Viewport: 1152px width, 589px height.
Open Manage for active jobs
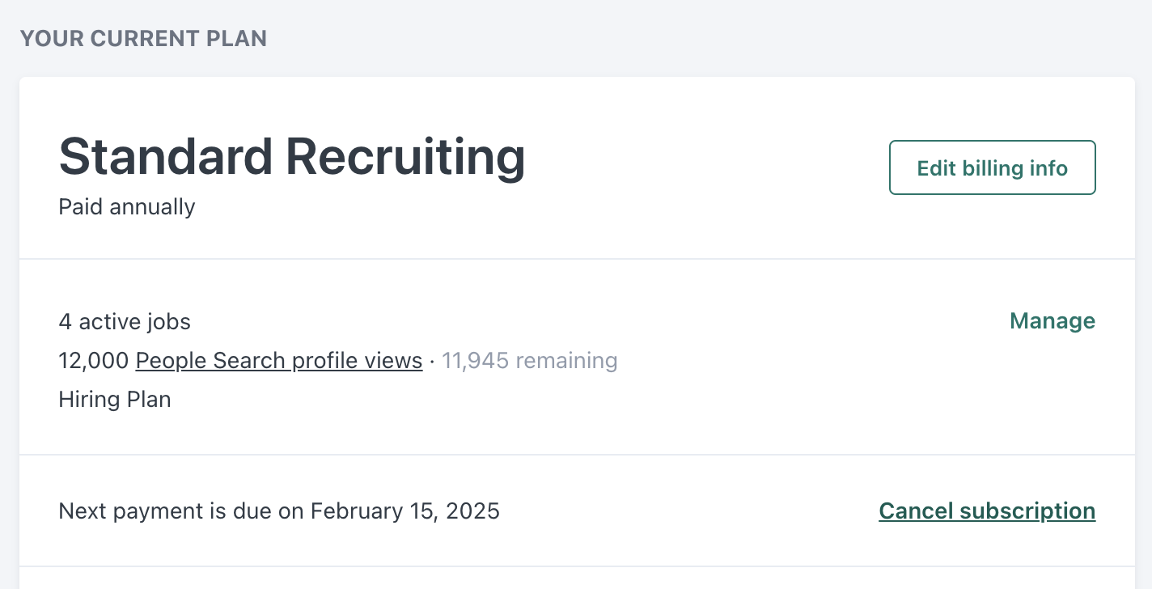[1052, 321]
